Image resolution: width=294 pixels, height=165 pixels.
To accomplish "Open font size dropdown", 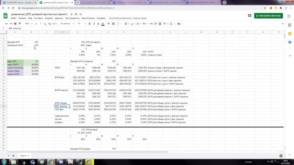I will point(82,24).
